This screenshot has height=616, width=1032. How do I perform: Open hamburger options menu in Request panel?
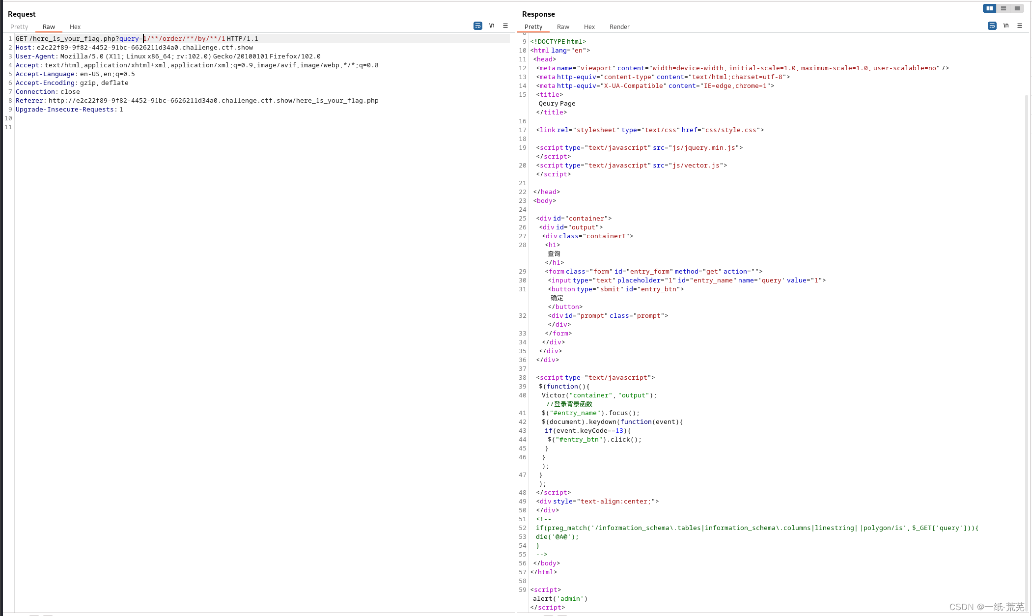click(x=505, y=26)
